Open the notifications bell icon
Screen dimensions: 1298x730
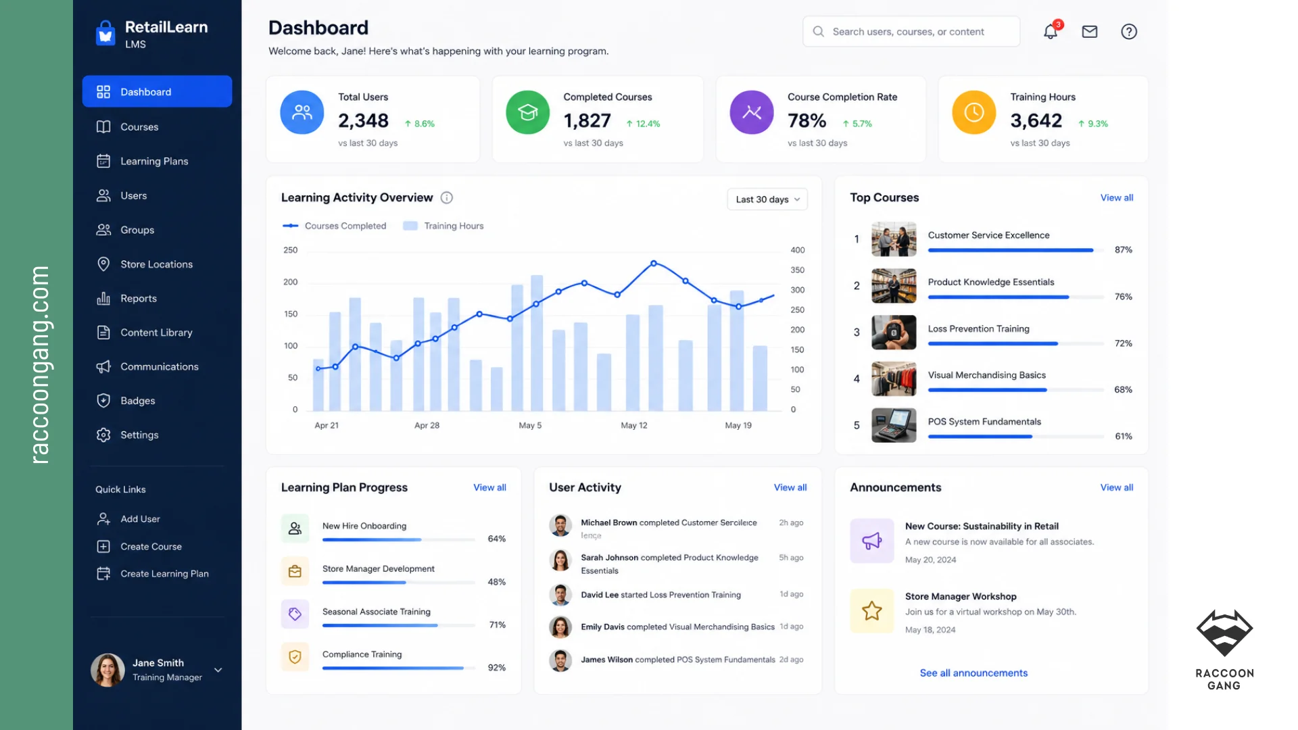[x=1050, y=32]
